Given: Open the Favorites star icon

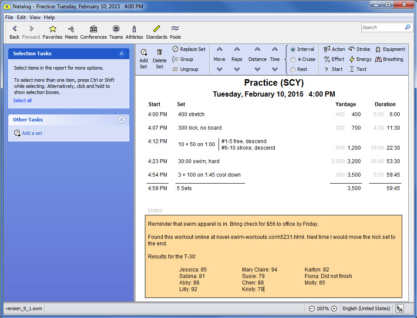Looking at the screenshot, I should (x=53, y=29).
